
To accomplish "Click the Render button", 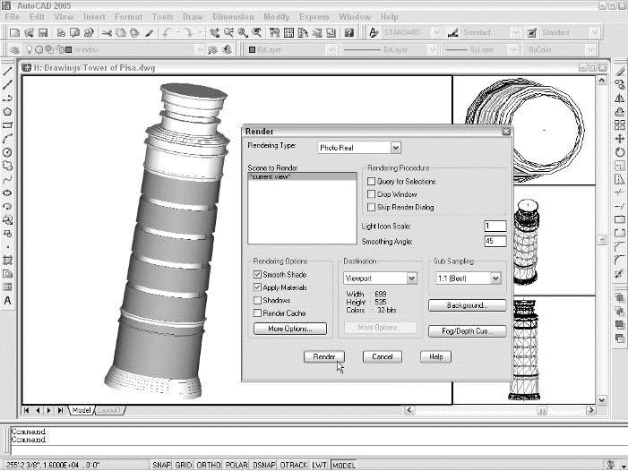I will [323, 356].
